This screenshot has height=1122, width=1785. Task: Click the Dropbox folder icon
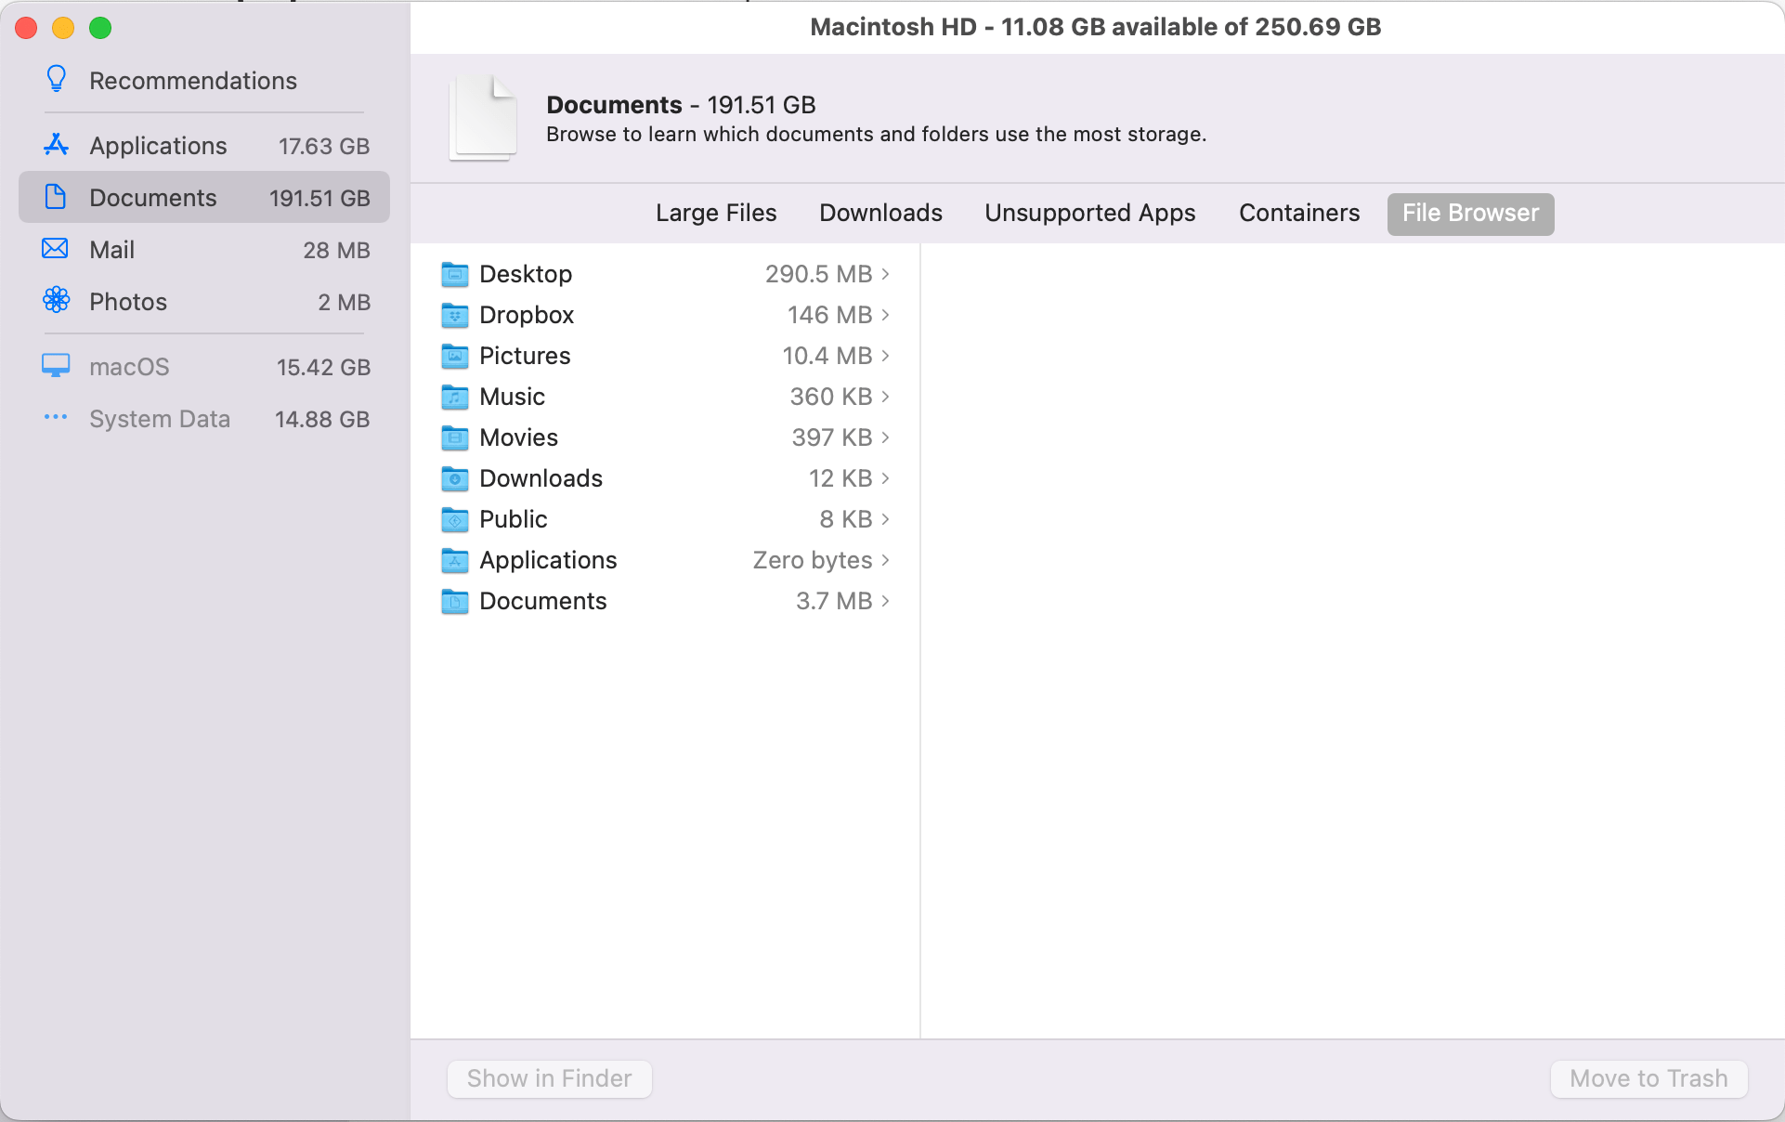(454, 315)
